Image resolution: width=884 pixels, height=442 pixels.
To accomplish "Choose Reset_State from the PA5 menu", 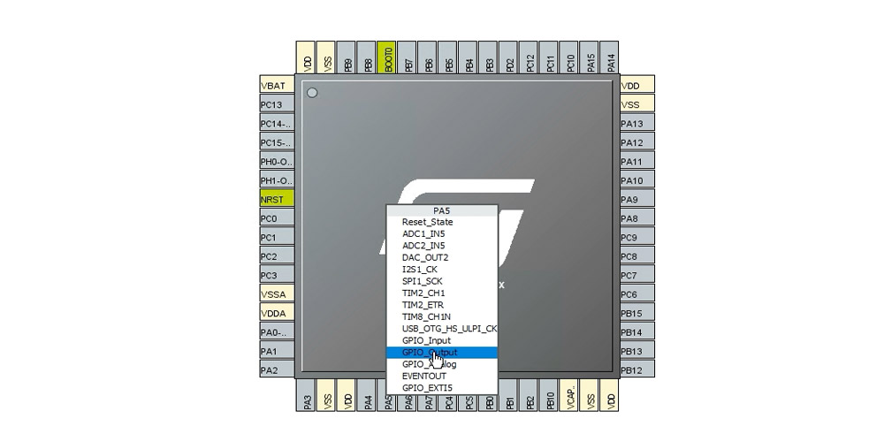I will (x=441, y=222).
